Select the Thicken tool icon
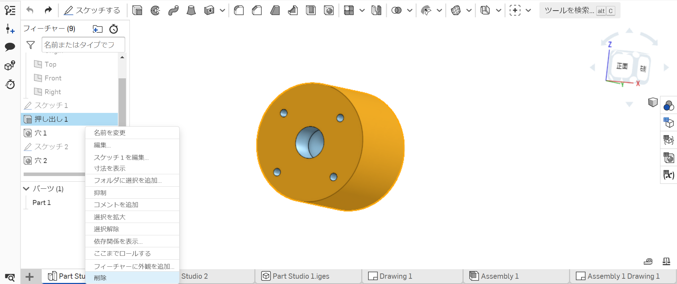The height and width of the screenshot is (284, 677). coord(209,11)
